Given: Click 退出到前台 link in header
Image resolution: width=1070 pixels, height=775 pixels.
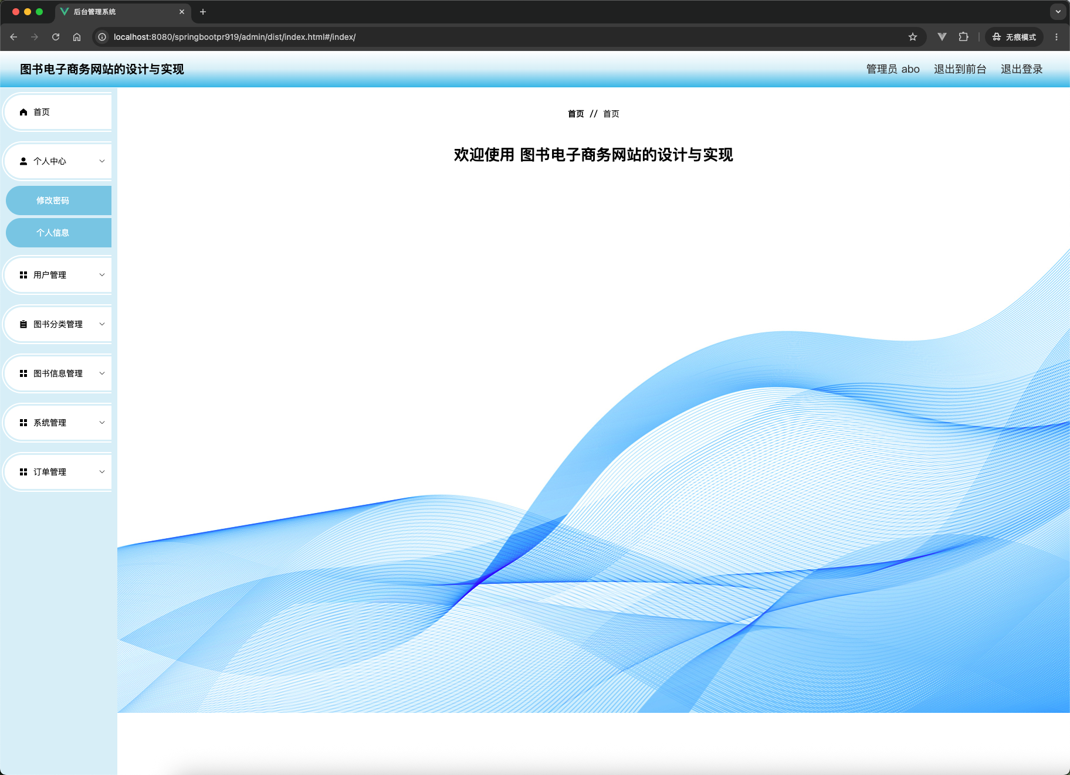Looking at the screenshot, I should (x=960, y=69).
